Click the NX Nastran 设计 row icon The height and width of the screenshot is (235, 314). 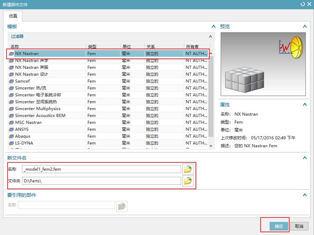point(11,74)
